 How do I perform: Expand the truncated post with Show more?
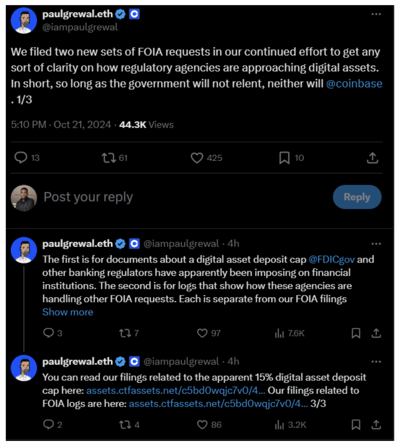click(x=68, y=312)
